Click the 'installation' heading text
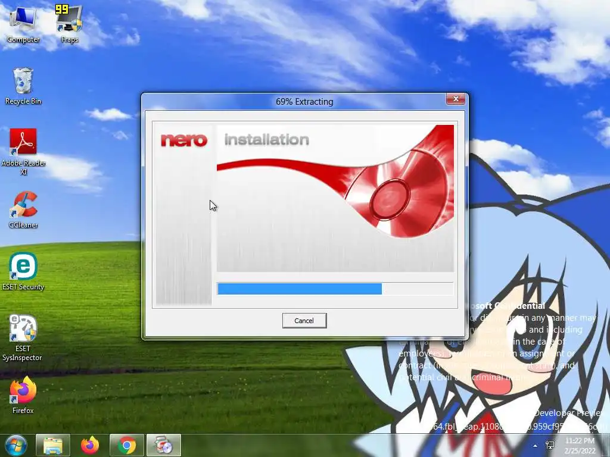The height and width of the screenshot is (457, 610). [267, 139]
